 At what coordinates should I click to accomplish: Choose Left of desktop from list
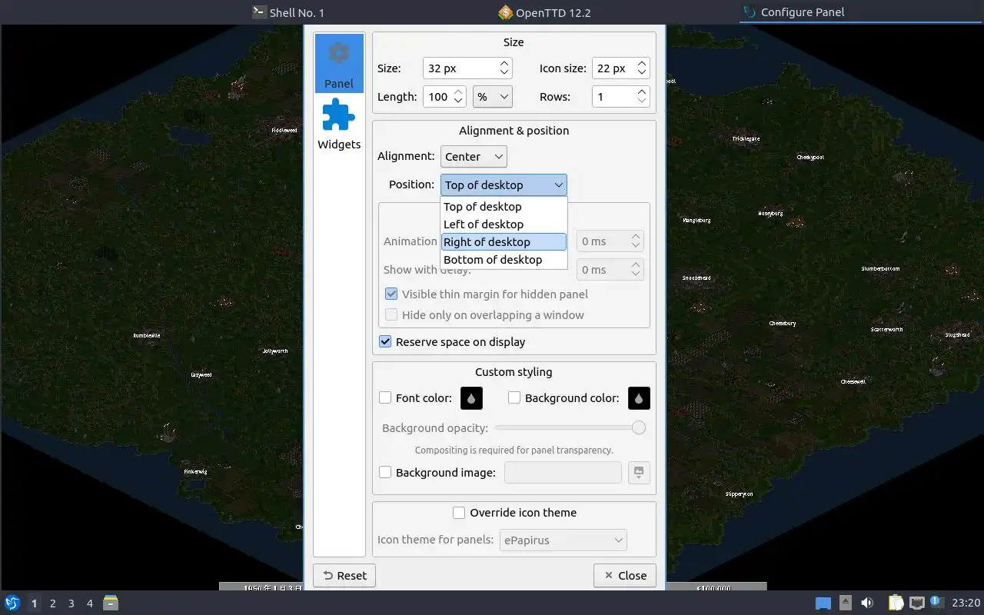[x=504, y=224]
